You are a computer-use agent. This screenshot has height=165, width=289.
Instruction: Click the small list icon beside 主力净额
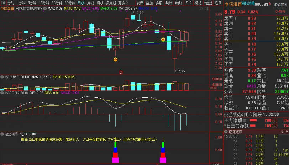(245, 120)
